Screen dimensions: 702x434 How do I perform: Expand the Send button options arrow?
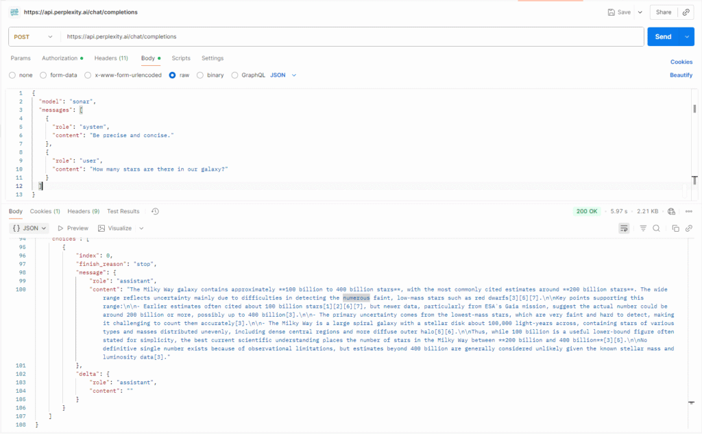687,36
